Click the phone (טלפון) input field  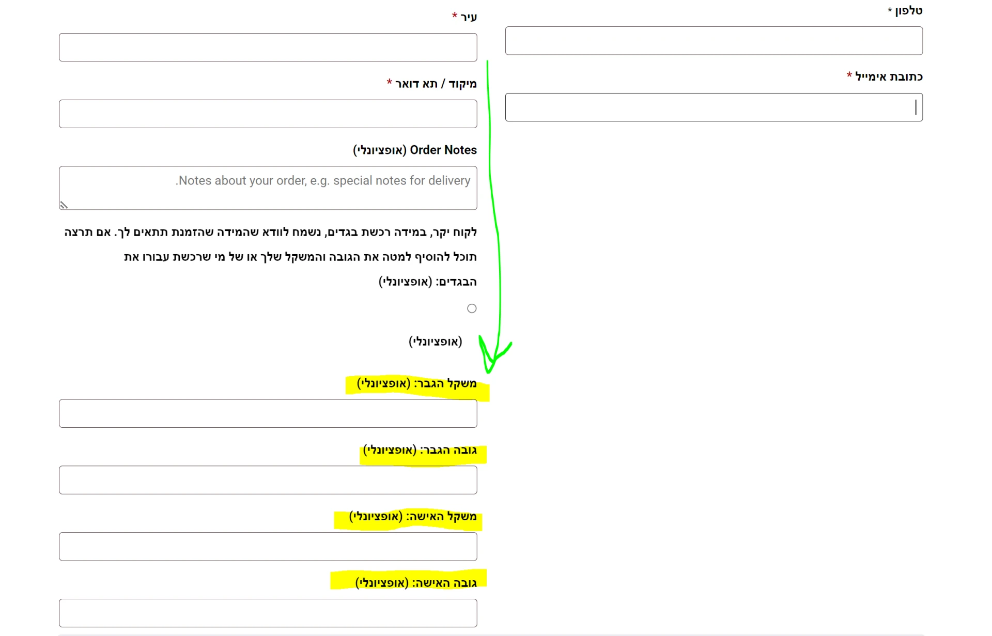[714, 41]
